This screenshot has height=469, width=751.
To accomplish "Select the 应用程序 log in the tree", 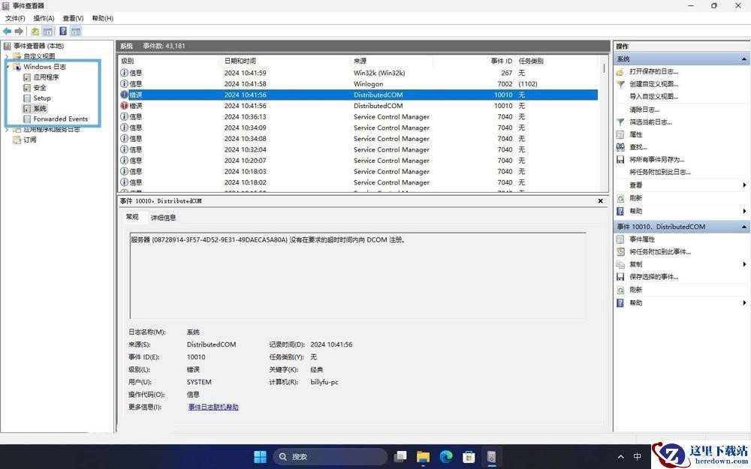I will (46, 77).
